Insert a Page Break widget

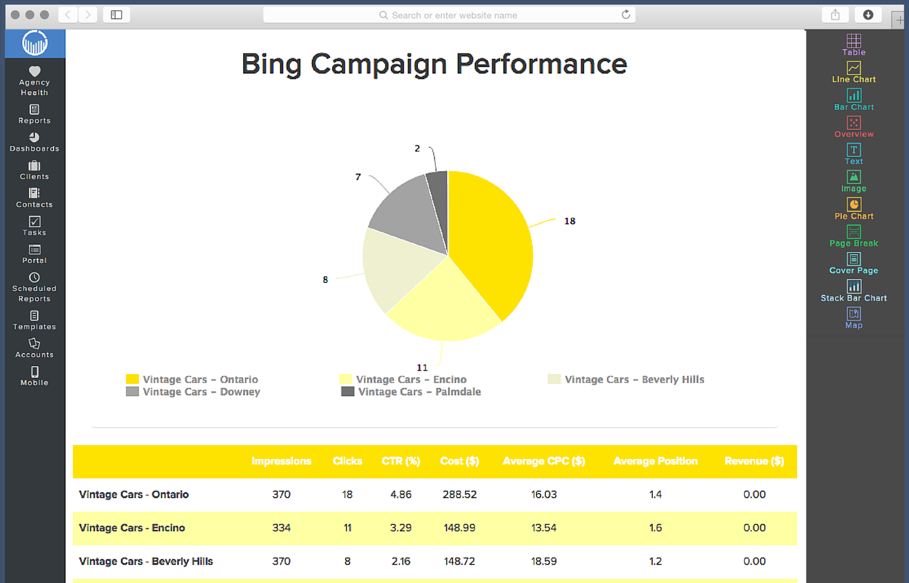(854, 236)
